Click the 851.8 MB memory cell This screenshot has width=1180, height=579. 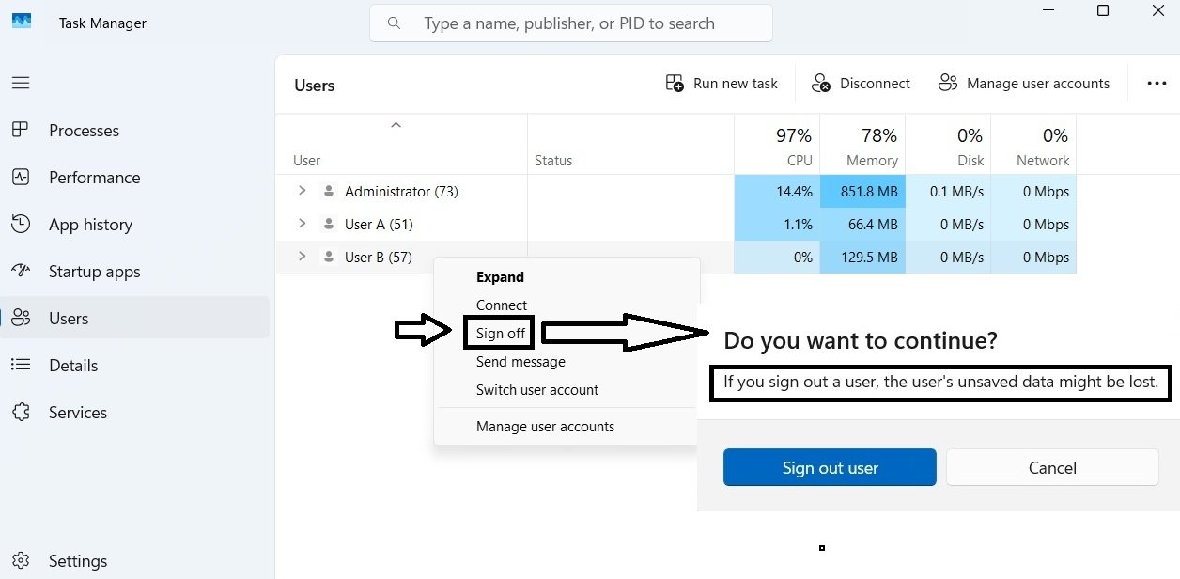[x=862, y=191]
